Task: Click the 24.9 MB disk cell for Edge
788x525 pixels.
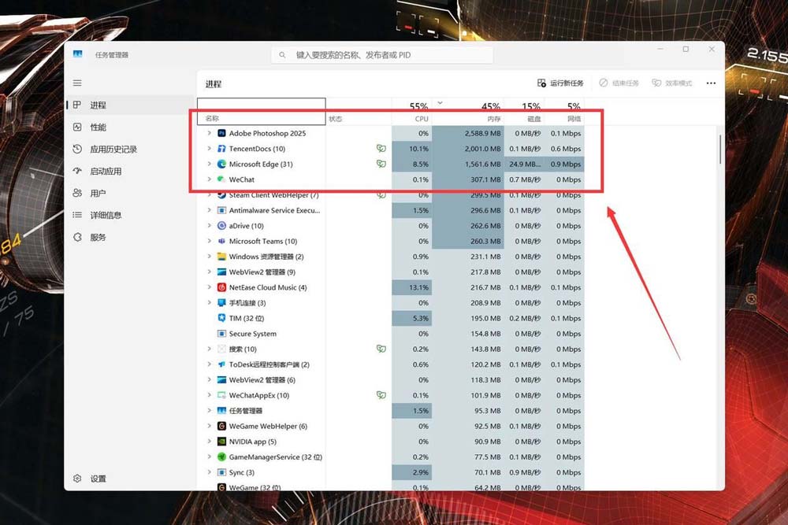Action: [524, 165]
